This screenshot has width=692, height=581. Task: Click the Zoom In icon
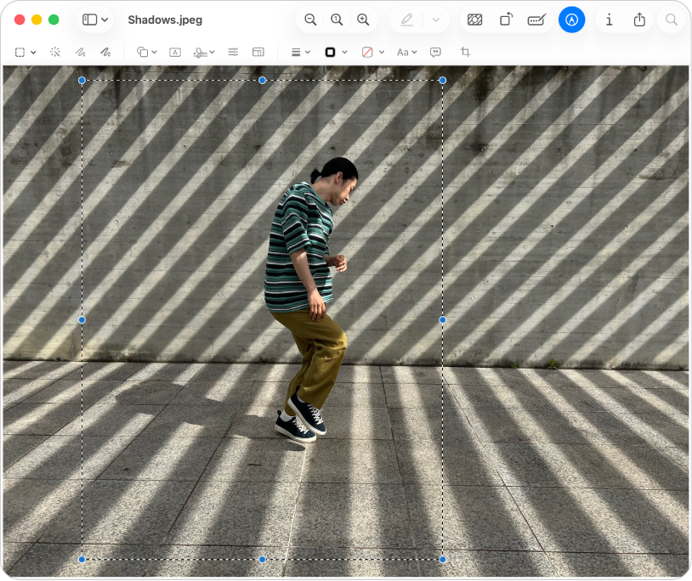pos(363,19)
